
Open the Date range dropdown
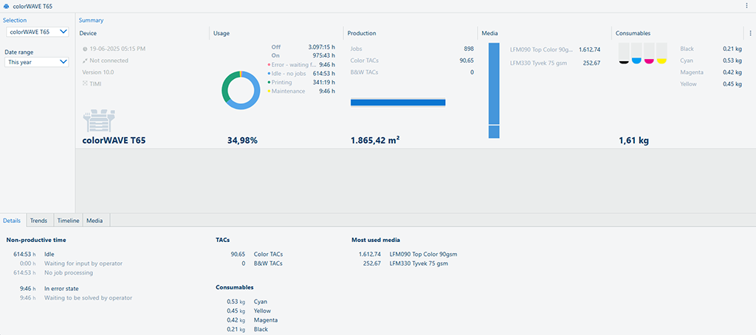[37, 63]
